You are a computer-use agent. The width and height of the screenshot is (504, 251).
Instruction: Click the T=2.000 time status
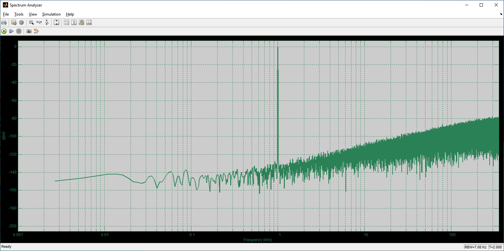pos(496,247)
